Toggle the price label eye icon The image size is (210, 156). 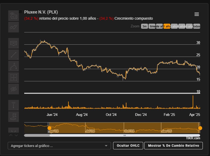click(x=14, y=16)
